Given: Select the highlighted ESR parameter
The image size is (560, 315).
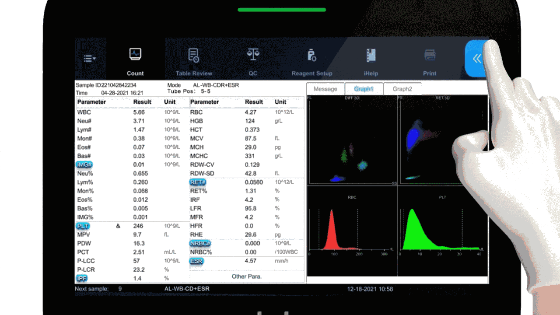Looking at the screenshot, I should click(x=196, y=261).
